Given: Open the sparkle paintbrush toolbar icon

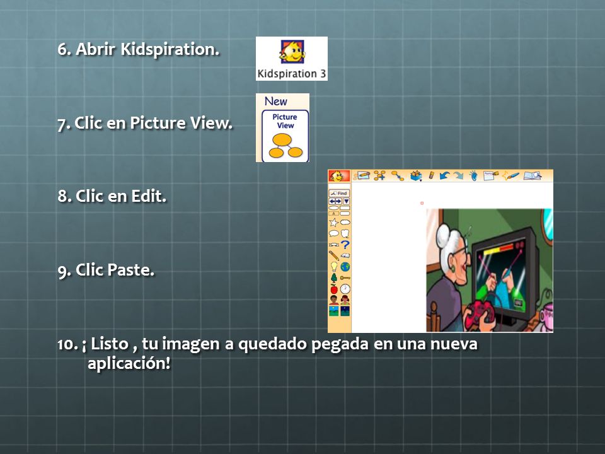Looking at the screenshot, I should [x=511, y=176].
